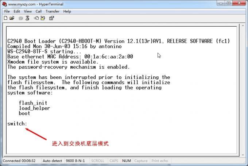Click after the switch: prompt in terminal
This screenshot has height=166, width=248.
pyautogui.click(x=29, y=124)
